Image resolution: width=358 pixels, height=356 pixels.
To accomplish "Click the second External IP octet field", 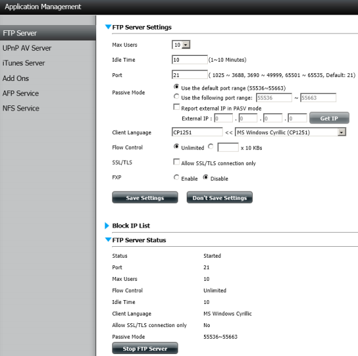I will 248,118.
